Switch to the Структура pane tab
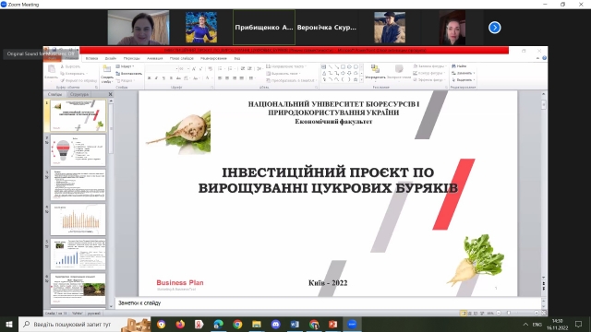Image resolution: width=591 pixels, height=332 pixels. tap(79, 94)
